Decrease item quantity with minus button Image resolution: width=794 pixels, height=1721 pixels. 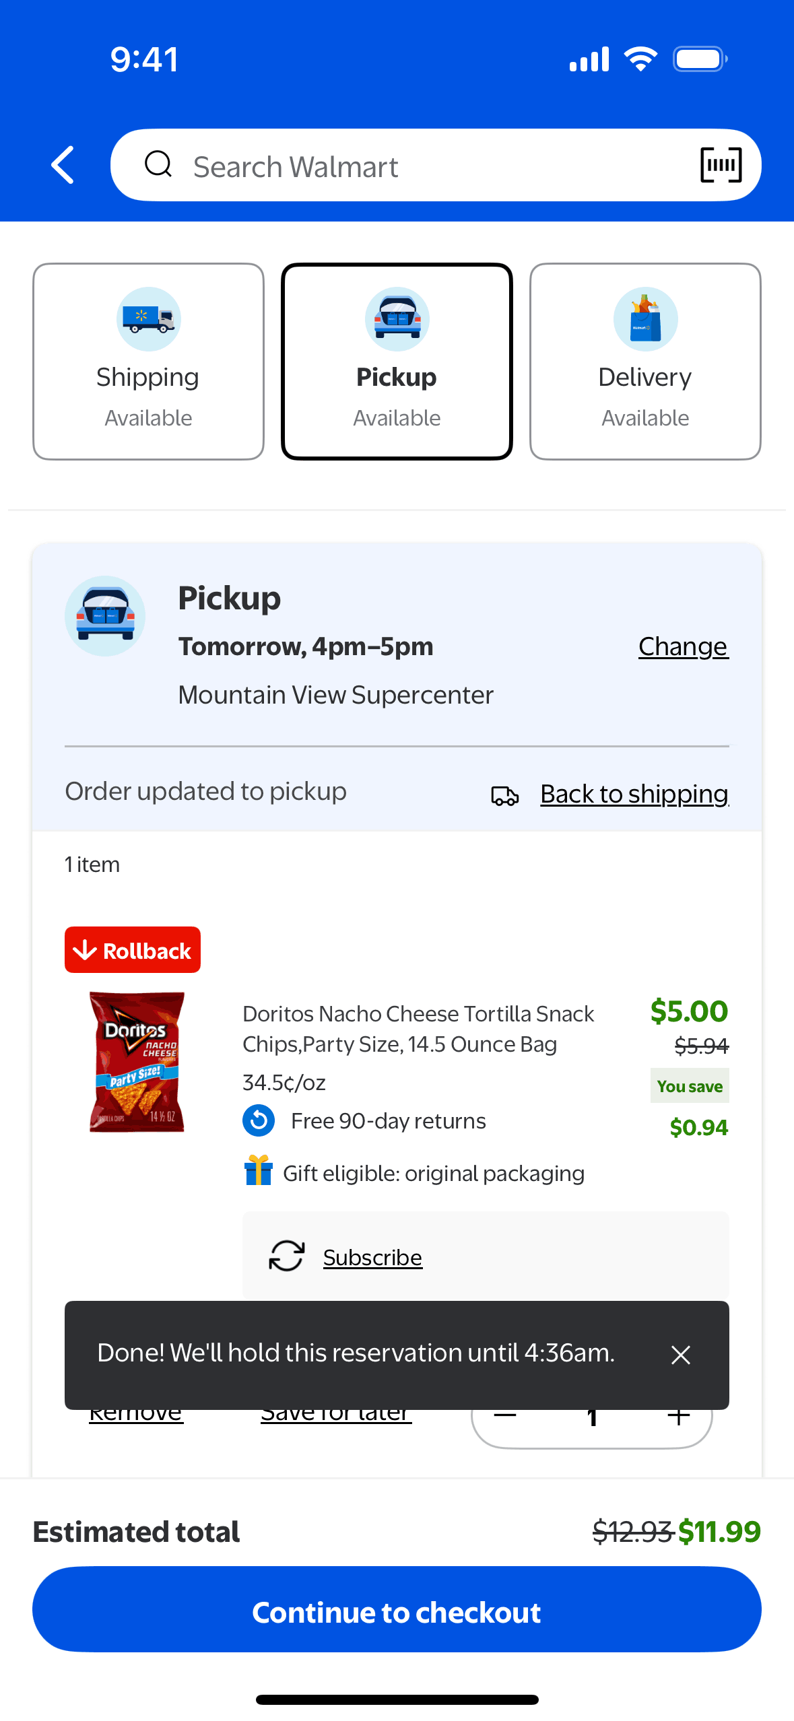(x=505, y=1421)
